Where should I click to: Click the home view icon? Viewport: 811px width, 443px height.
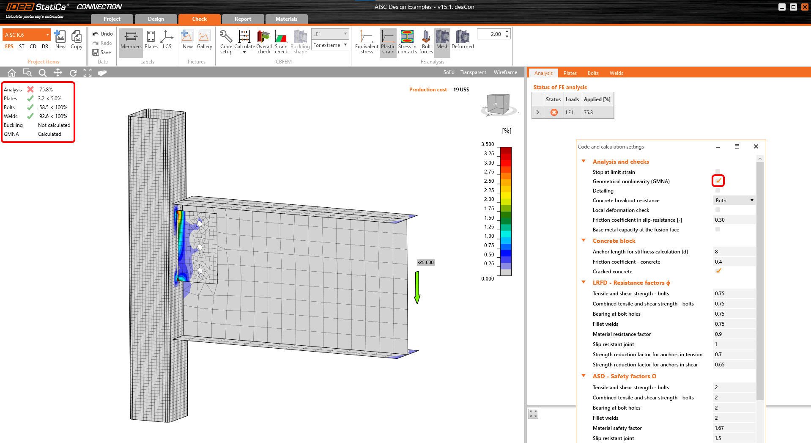[12, 73]
